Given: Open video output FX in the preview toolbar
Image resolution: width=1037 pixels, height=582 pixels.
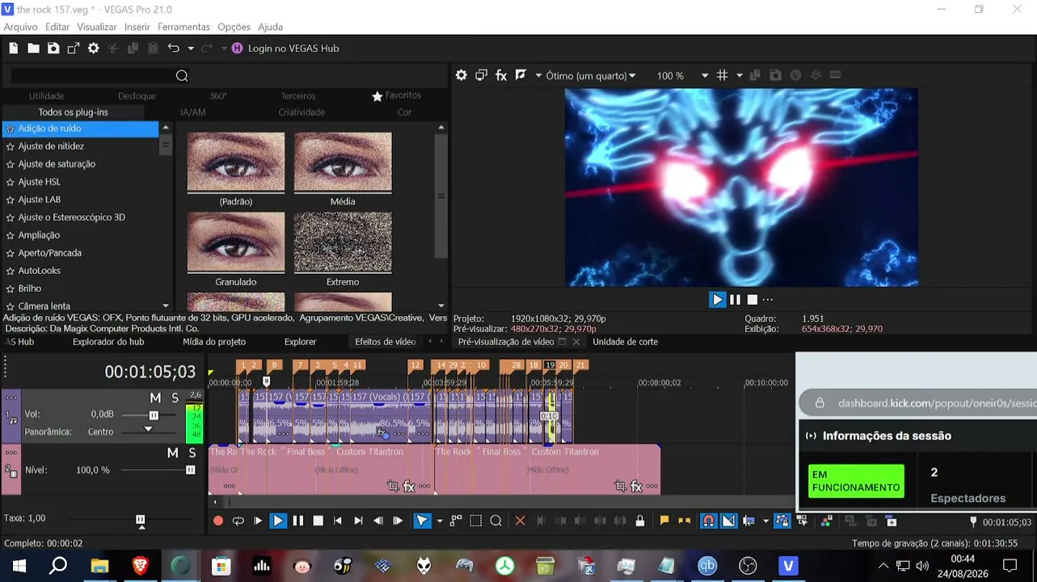Looking at the screenshot, I should [501, 75].
